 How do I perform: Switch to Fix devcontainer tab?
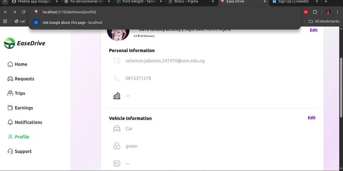[87, 2]
